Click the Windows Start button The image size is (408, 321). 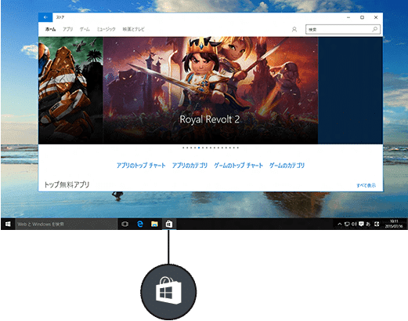pyautogui.click(x=8, y=224)
